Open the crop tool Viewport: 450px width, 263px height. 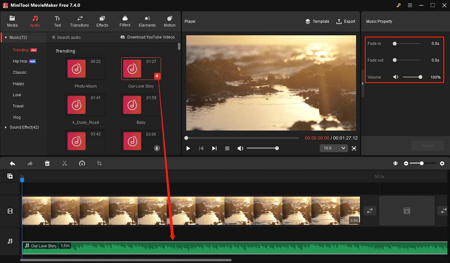point(99,163)
